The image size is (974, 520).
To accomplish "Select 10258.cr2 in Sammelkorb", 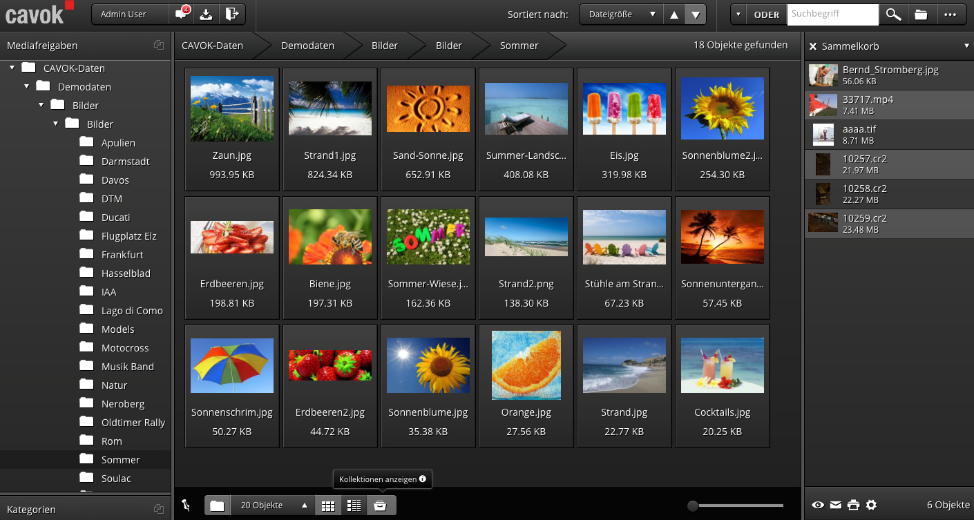I will click(x=889, y=194).
